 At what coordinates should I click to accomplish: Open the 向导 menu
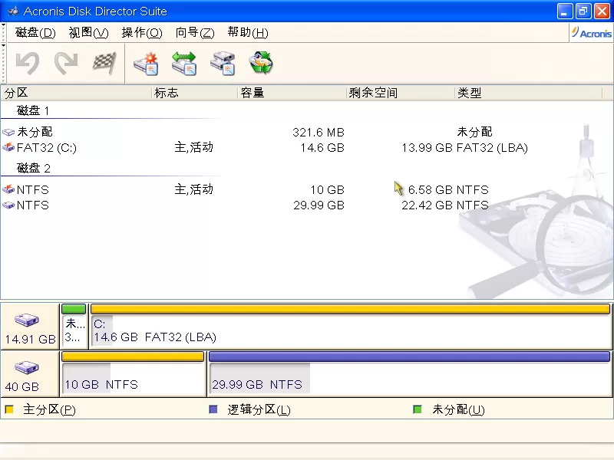tap(194, 32)
